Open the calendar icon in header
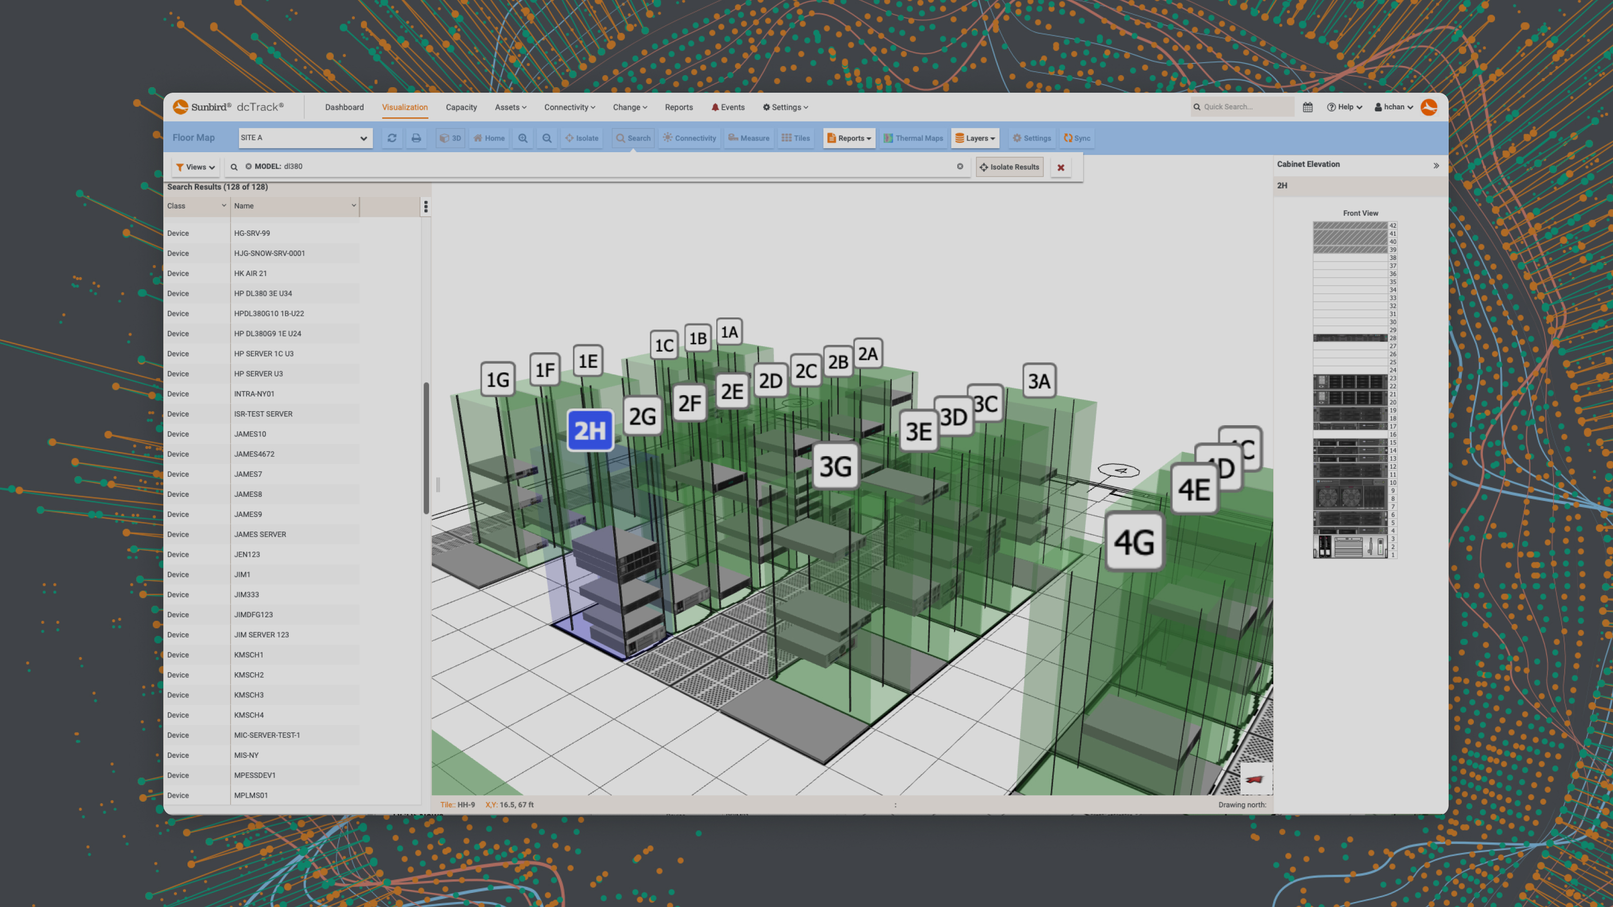1613x907 pixels. (x=1308, y=107)
